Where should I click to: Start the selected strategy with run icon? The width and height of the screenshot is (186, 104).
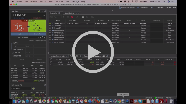[64, 17]
